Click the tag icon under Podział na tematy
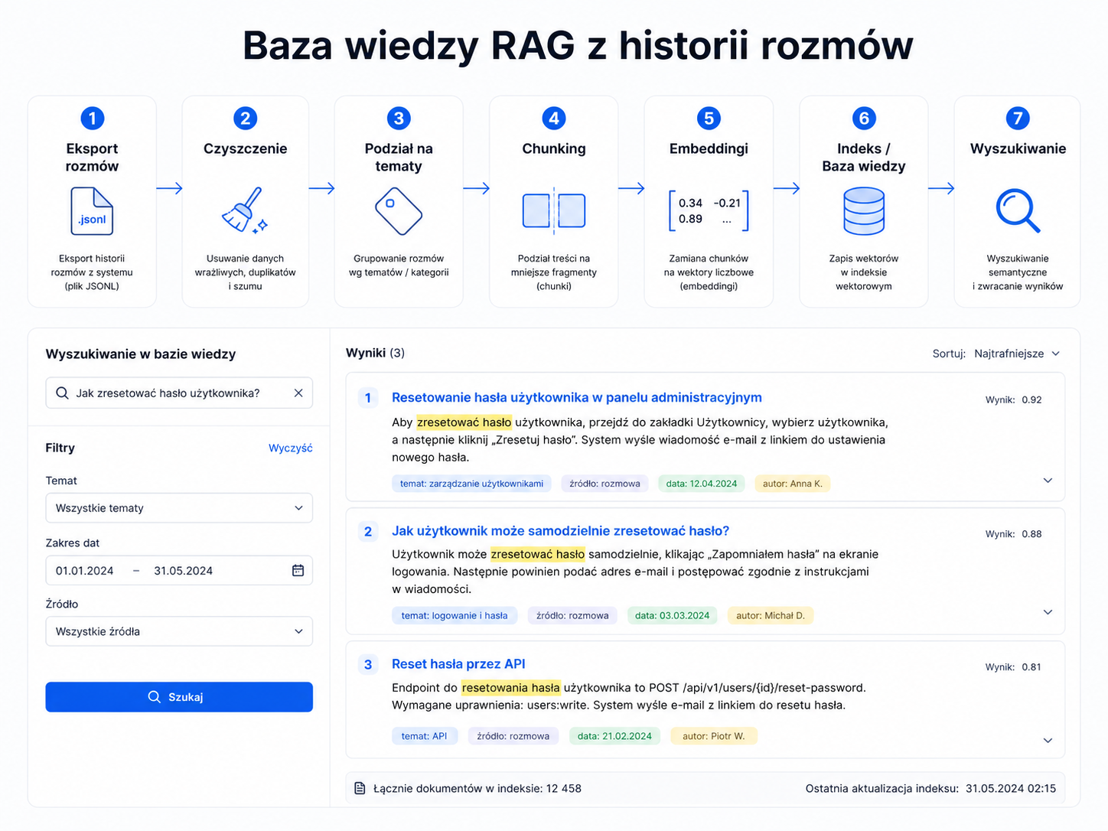 399,211
